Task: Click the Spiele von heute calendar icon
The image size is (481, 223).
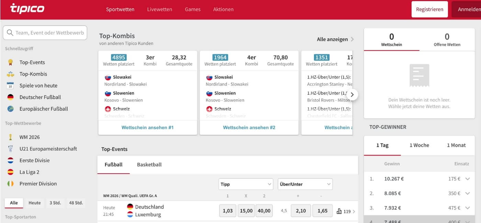Action: point(10,86)
